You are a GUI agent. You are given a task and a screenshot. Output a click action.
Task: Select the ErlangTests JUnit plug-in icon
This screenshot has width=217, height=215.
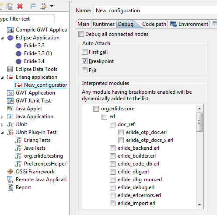(x=18, y=140)
